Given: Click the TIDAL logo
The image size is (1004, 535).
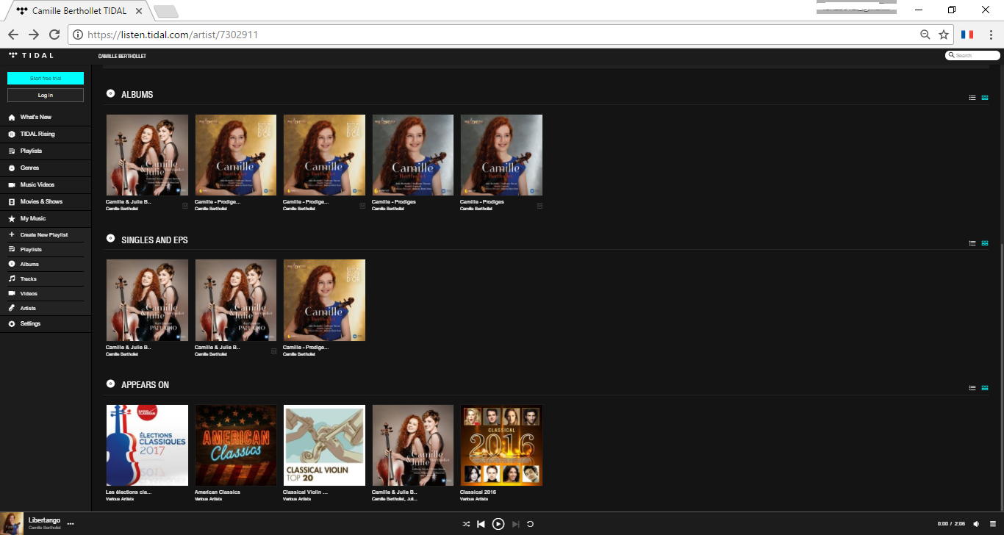Looking at the screenshot, I should 31,55.
